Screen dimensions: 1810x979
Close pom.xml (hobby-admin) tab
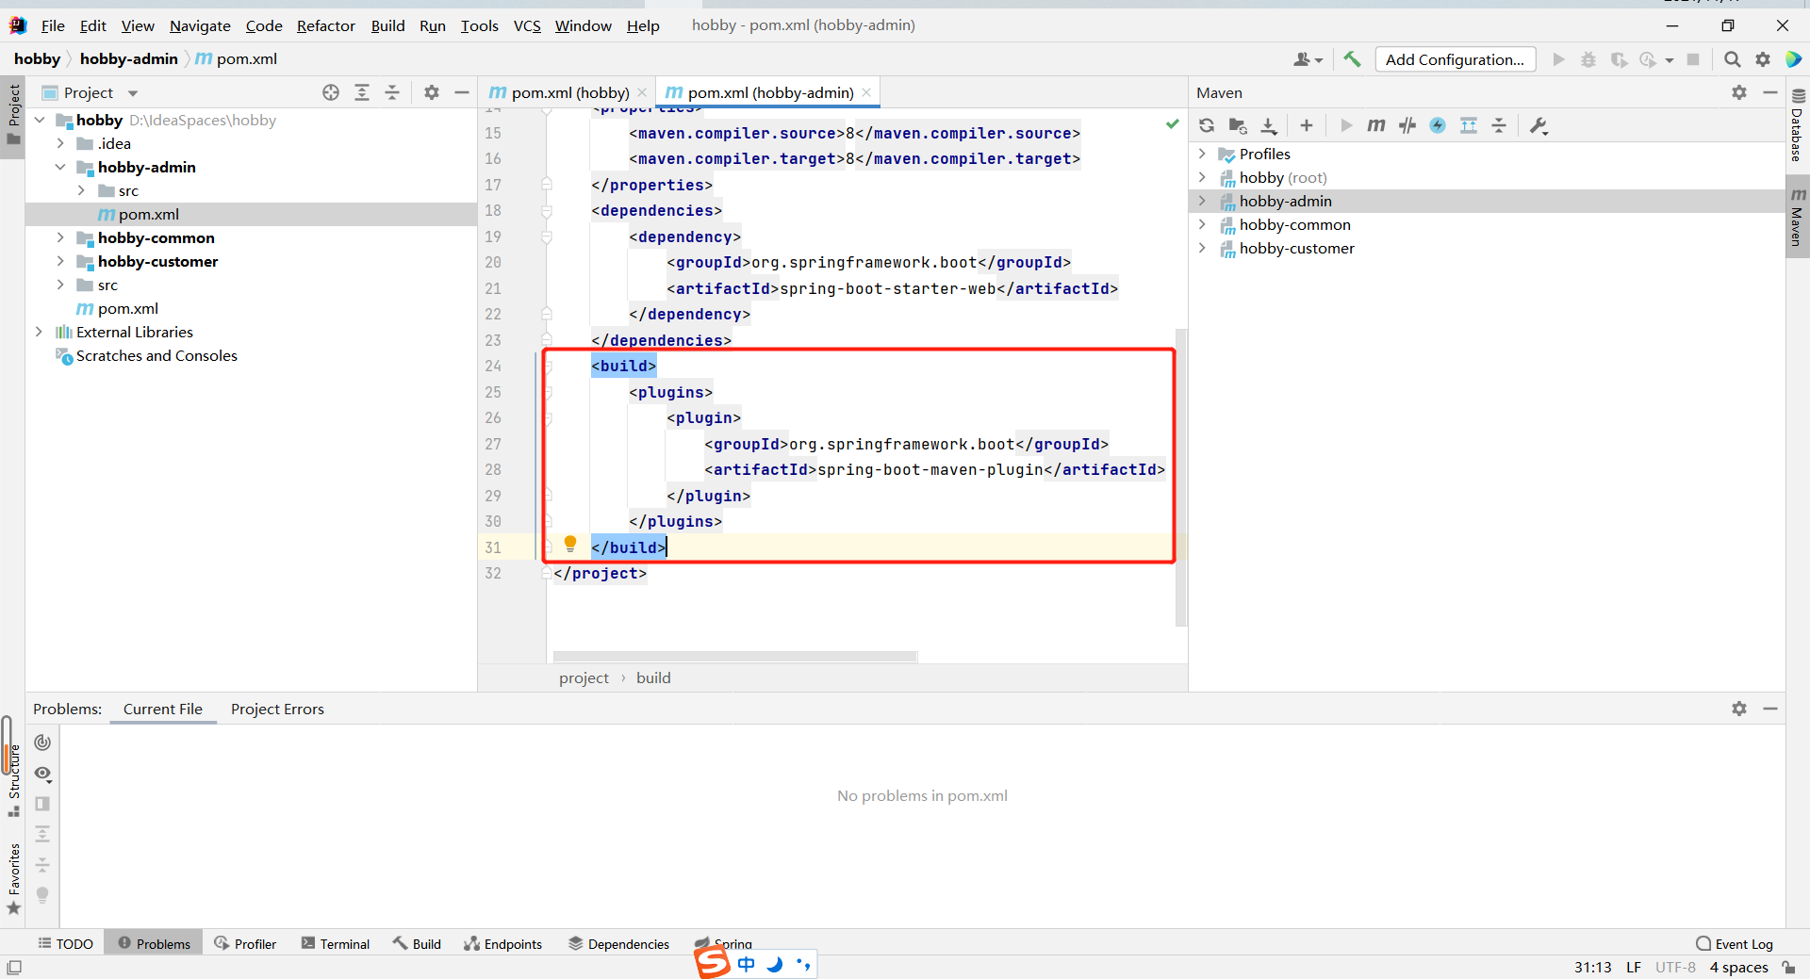coord(866,92)
